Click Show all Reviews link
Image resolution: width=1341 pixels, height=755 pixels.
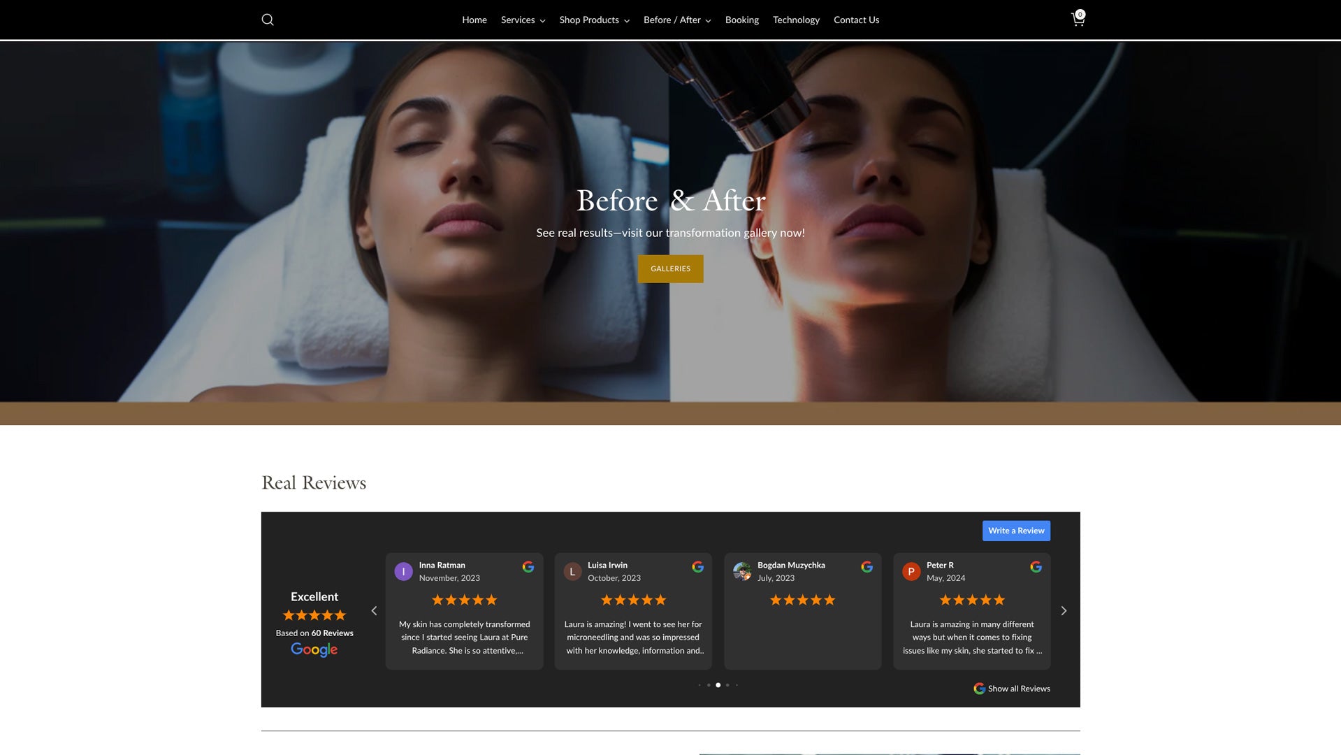tap(1012, 689)
